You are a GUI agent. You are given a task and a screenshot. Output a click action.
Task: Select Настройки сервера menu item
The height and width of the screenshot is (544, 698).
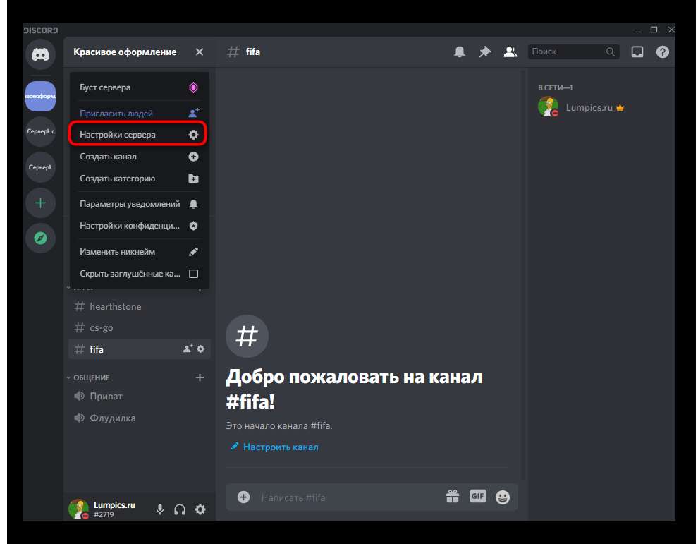pos(139,135)
